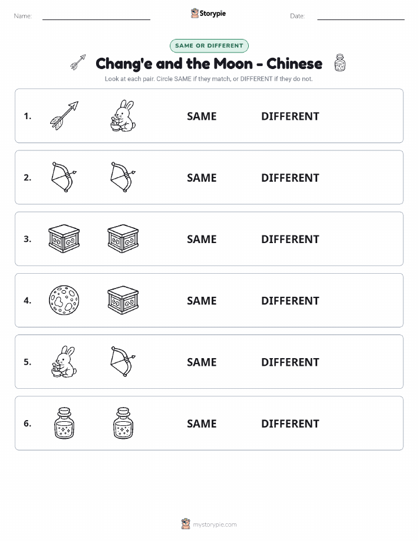Click the first bow icon in row 2
This screenshot has height=541, width=418.
tap(64, 177)
